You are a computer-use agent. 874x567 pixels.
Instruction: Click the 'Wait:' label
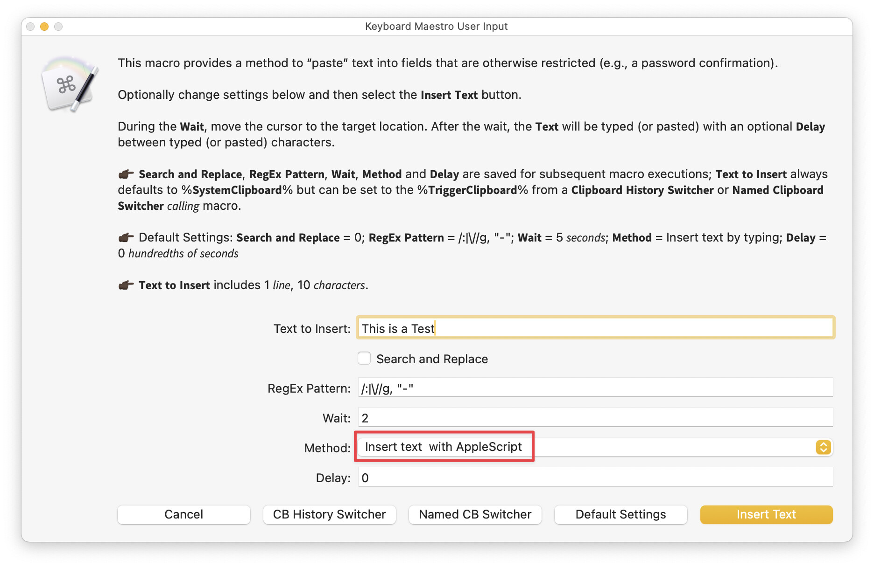(x=337, y=418)
